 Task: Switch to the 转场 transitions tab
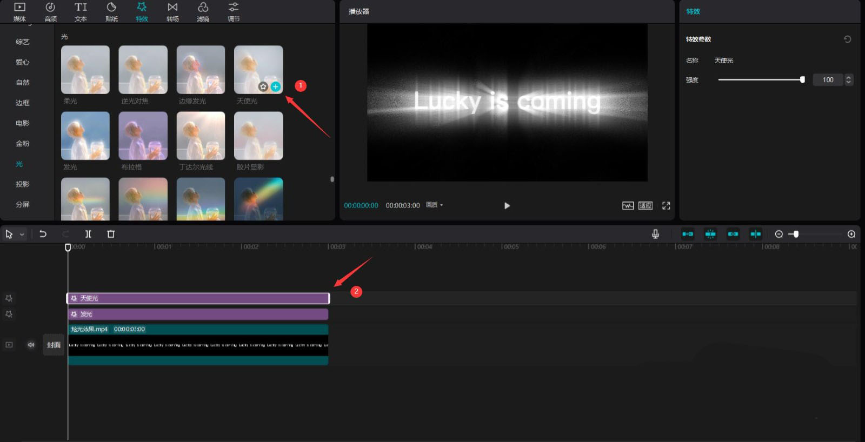click(172, 12)
